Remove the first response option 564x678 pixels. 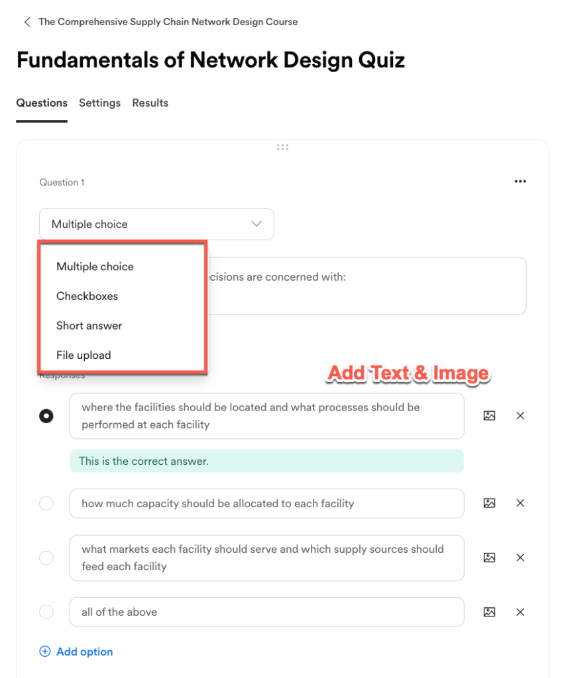pyautogui.click(x=520, y=416)
